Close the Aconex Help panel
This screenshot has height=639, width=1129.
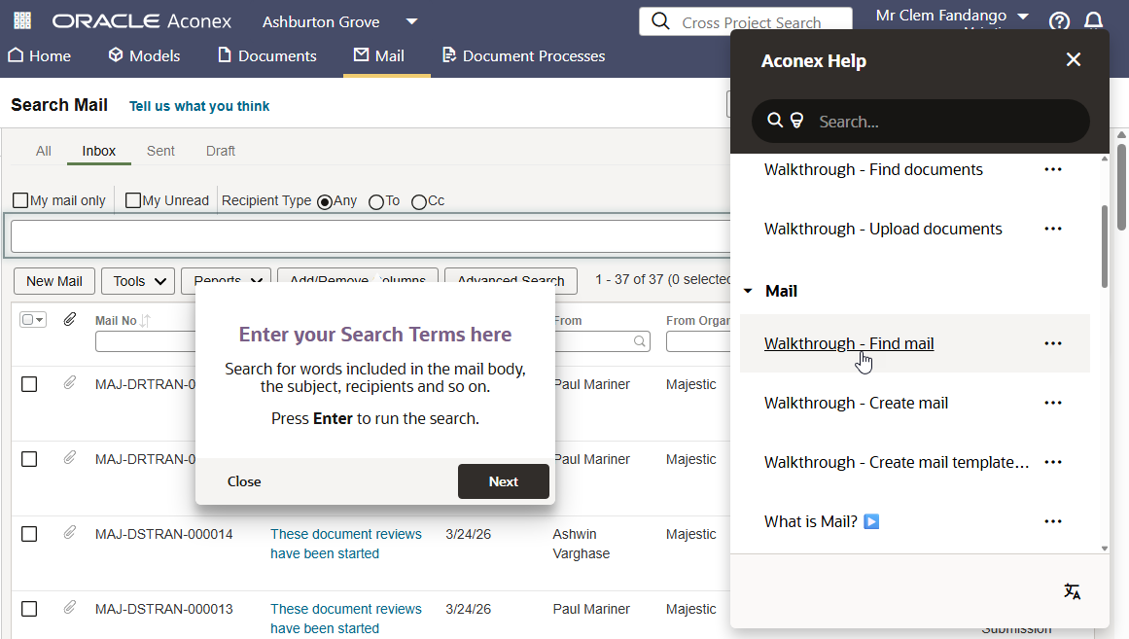[x=1073, y=60]
